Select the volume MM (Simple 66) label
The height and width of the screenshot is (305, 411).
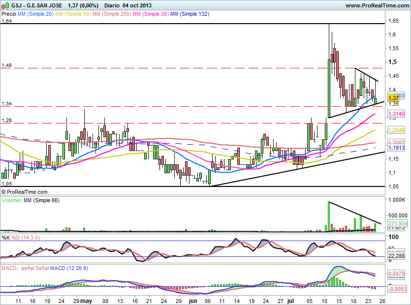[42, 200]
